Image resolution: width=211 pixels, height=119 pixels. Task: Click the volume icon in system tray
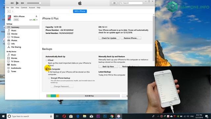coord(188,116)
